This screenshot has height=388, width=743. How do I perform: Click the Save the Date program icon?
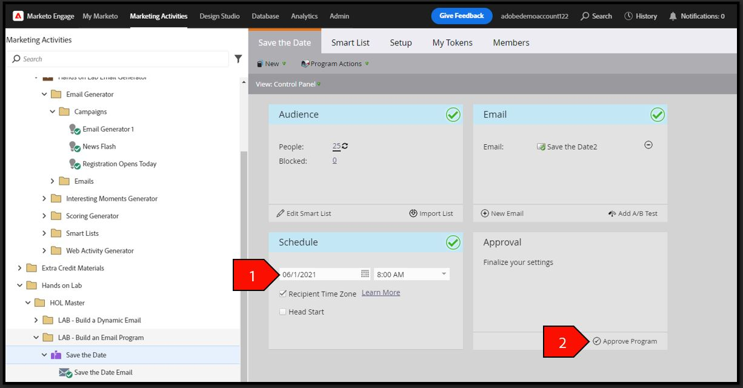point(56,355)
